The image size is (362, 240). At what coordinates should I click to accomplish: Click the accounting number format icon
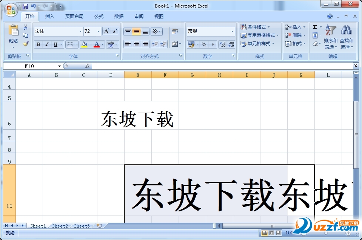tap(191, 44)
